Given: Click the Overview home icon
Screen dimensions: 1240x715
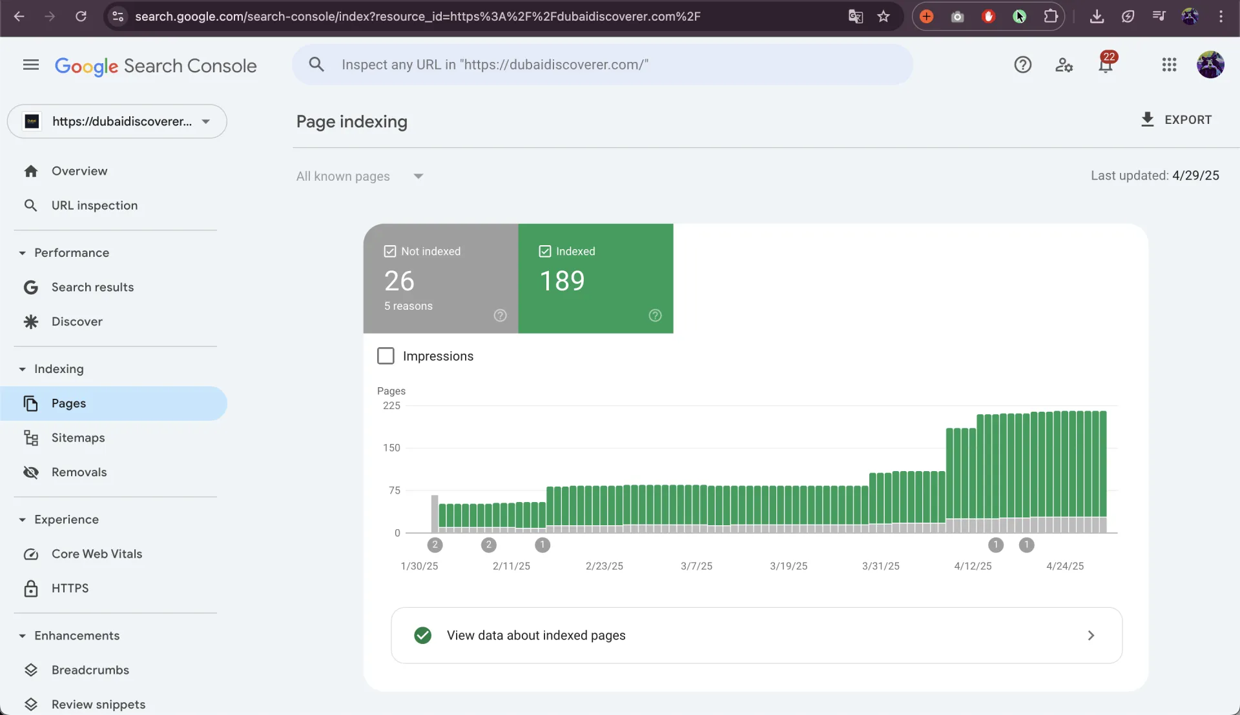Looking at the screenshot, I should click(x=30, y=171).
